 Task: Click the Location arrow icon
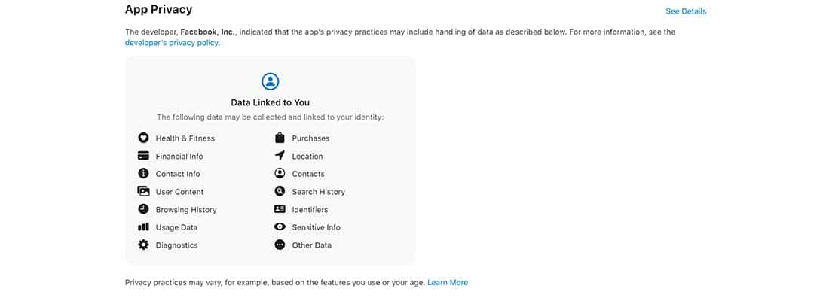click(x=280, y=156)
